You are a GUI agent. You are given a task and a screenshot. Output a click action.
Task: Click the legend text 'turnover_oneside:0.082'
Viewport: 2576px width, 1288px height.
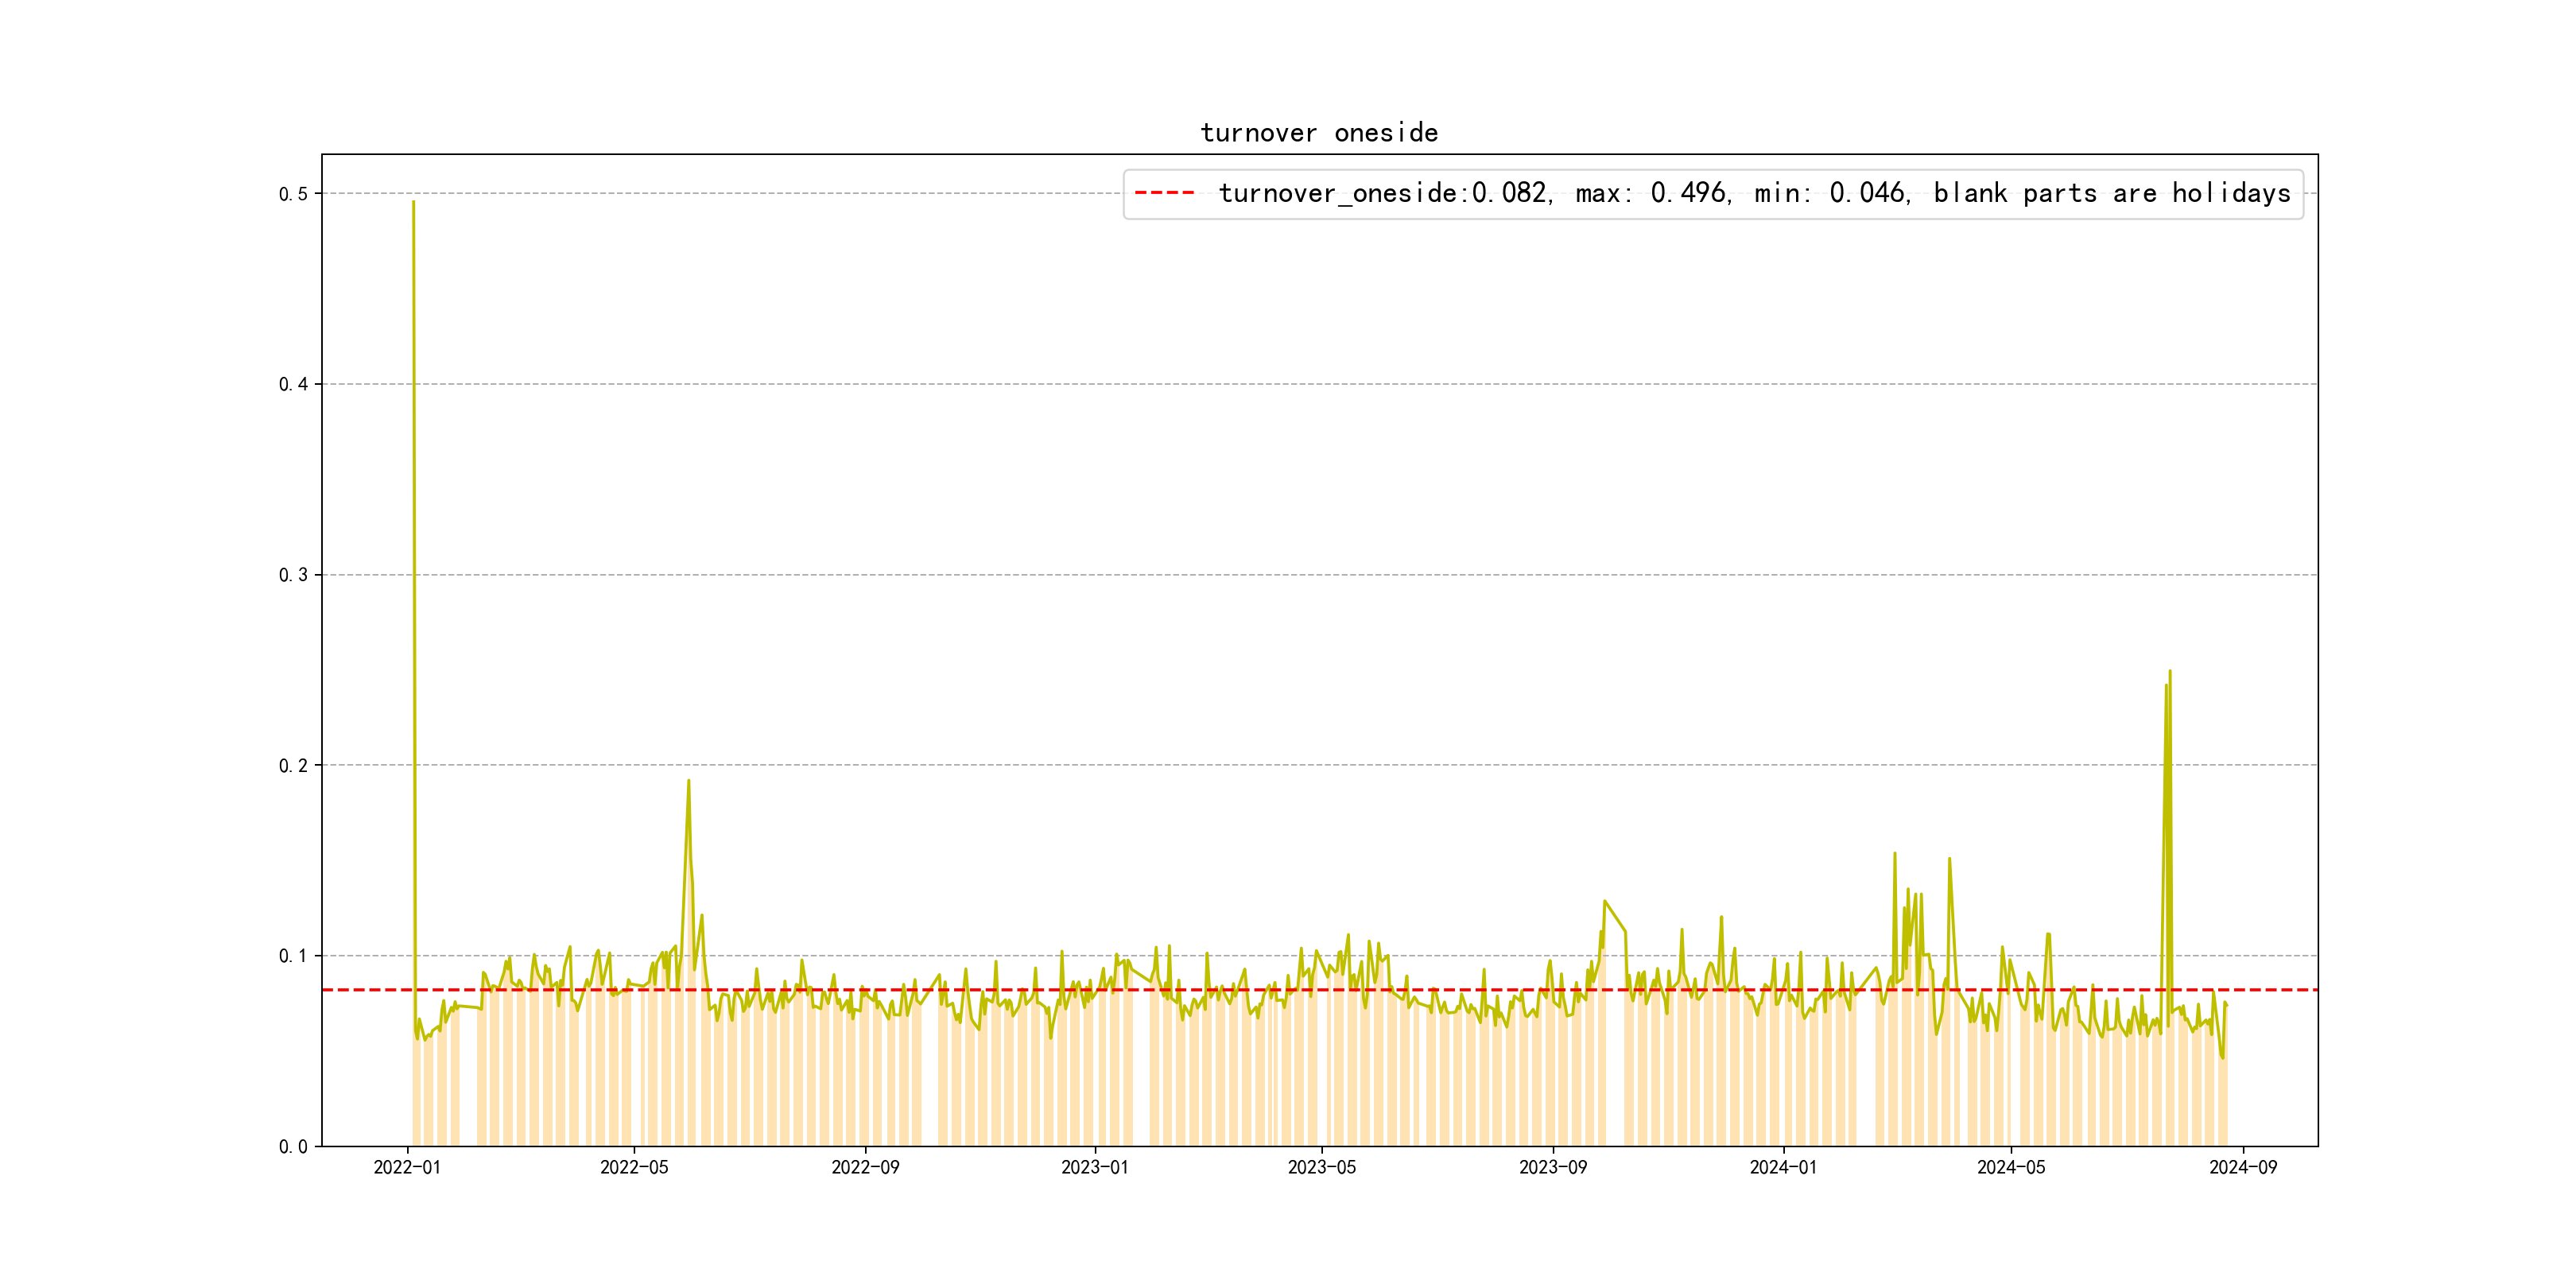tap(1384, 192)
